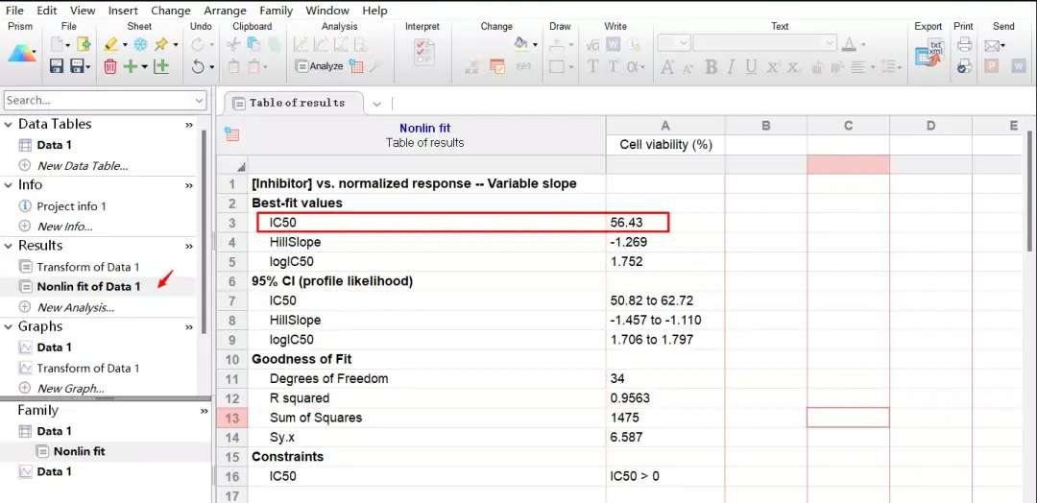The height and width of the screenshot is (503, 1037).
Task: Click column C header
Action: [x=848, y=127]
